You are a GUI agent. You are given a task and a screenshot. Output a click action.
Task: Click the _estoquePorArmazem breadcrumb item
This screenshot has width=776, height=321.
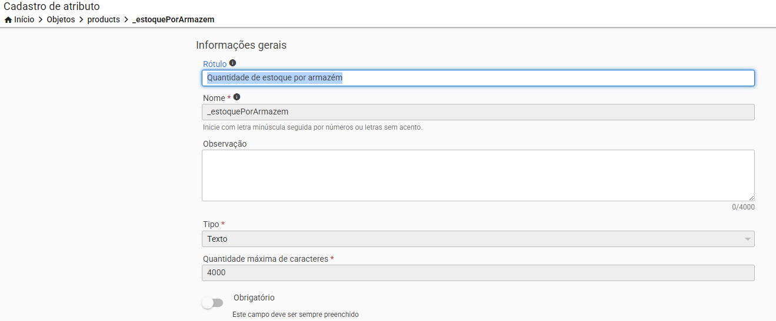click(173, 19)
